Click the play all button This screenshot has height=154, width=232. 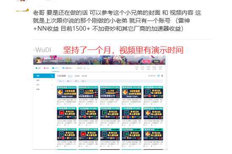tap(152, 76)
